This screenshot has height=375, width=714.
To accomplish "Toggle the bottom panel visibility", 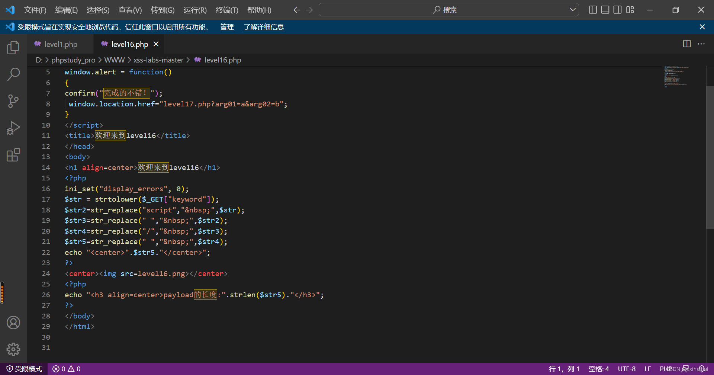I will click(605, 10).
